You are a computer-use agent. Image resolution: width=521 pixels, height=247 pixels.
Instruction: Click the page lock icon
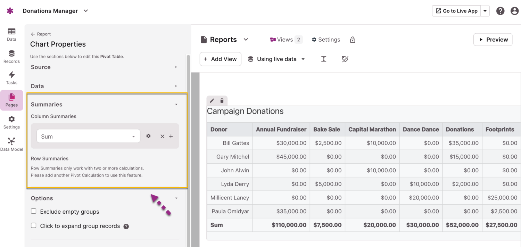353,40
